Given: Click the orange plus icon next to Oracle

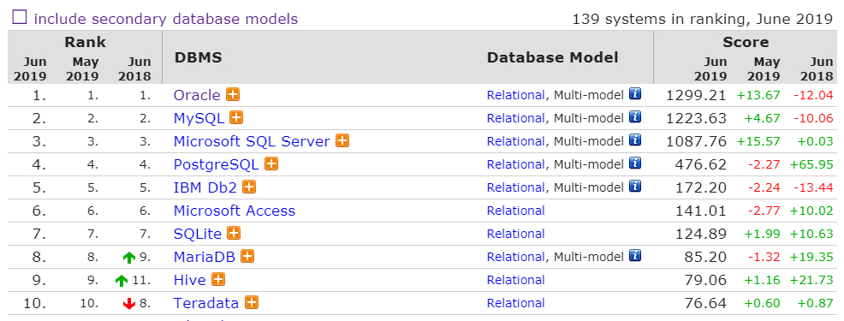Looking at the screenshot, I should pyautogui.click(x=233, y=95).
